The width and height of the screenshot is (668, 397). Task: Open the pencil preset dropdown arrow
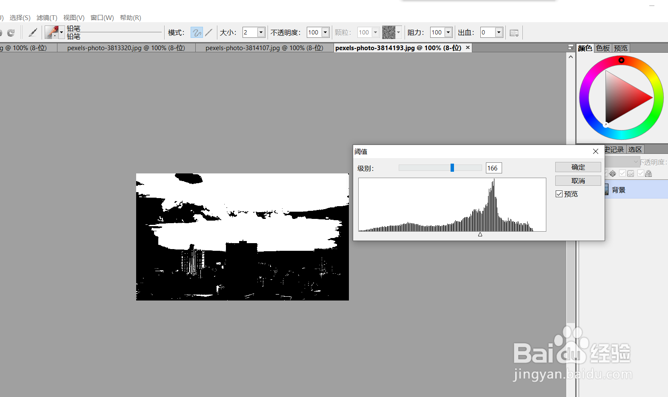coord(62,32)
